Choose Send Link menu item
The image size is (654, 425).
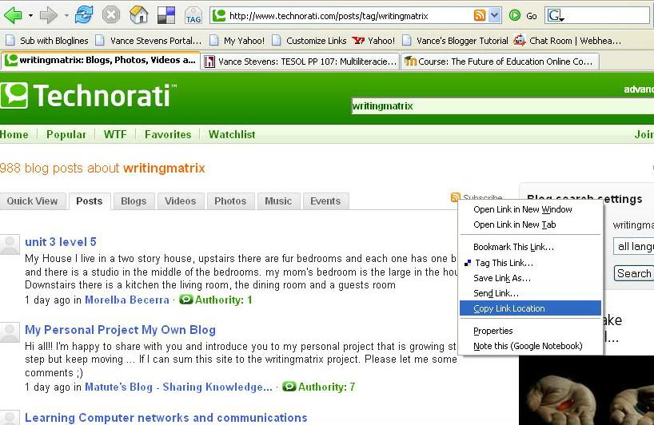click(530, 293)
